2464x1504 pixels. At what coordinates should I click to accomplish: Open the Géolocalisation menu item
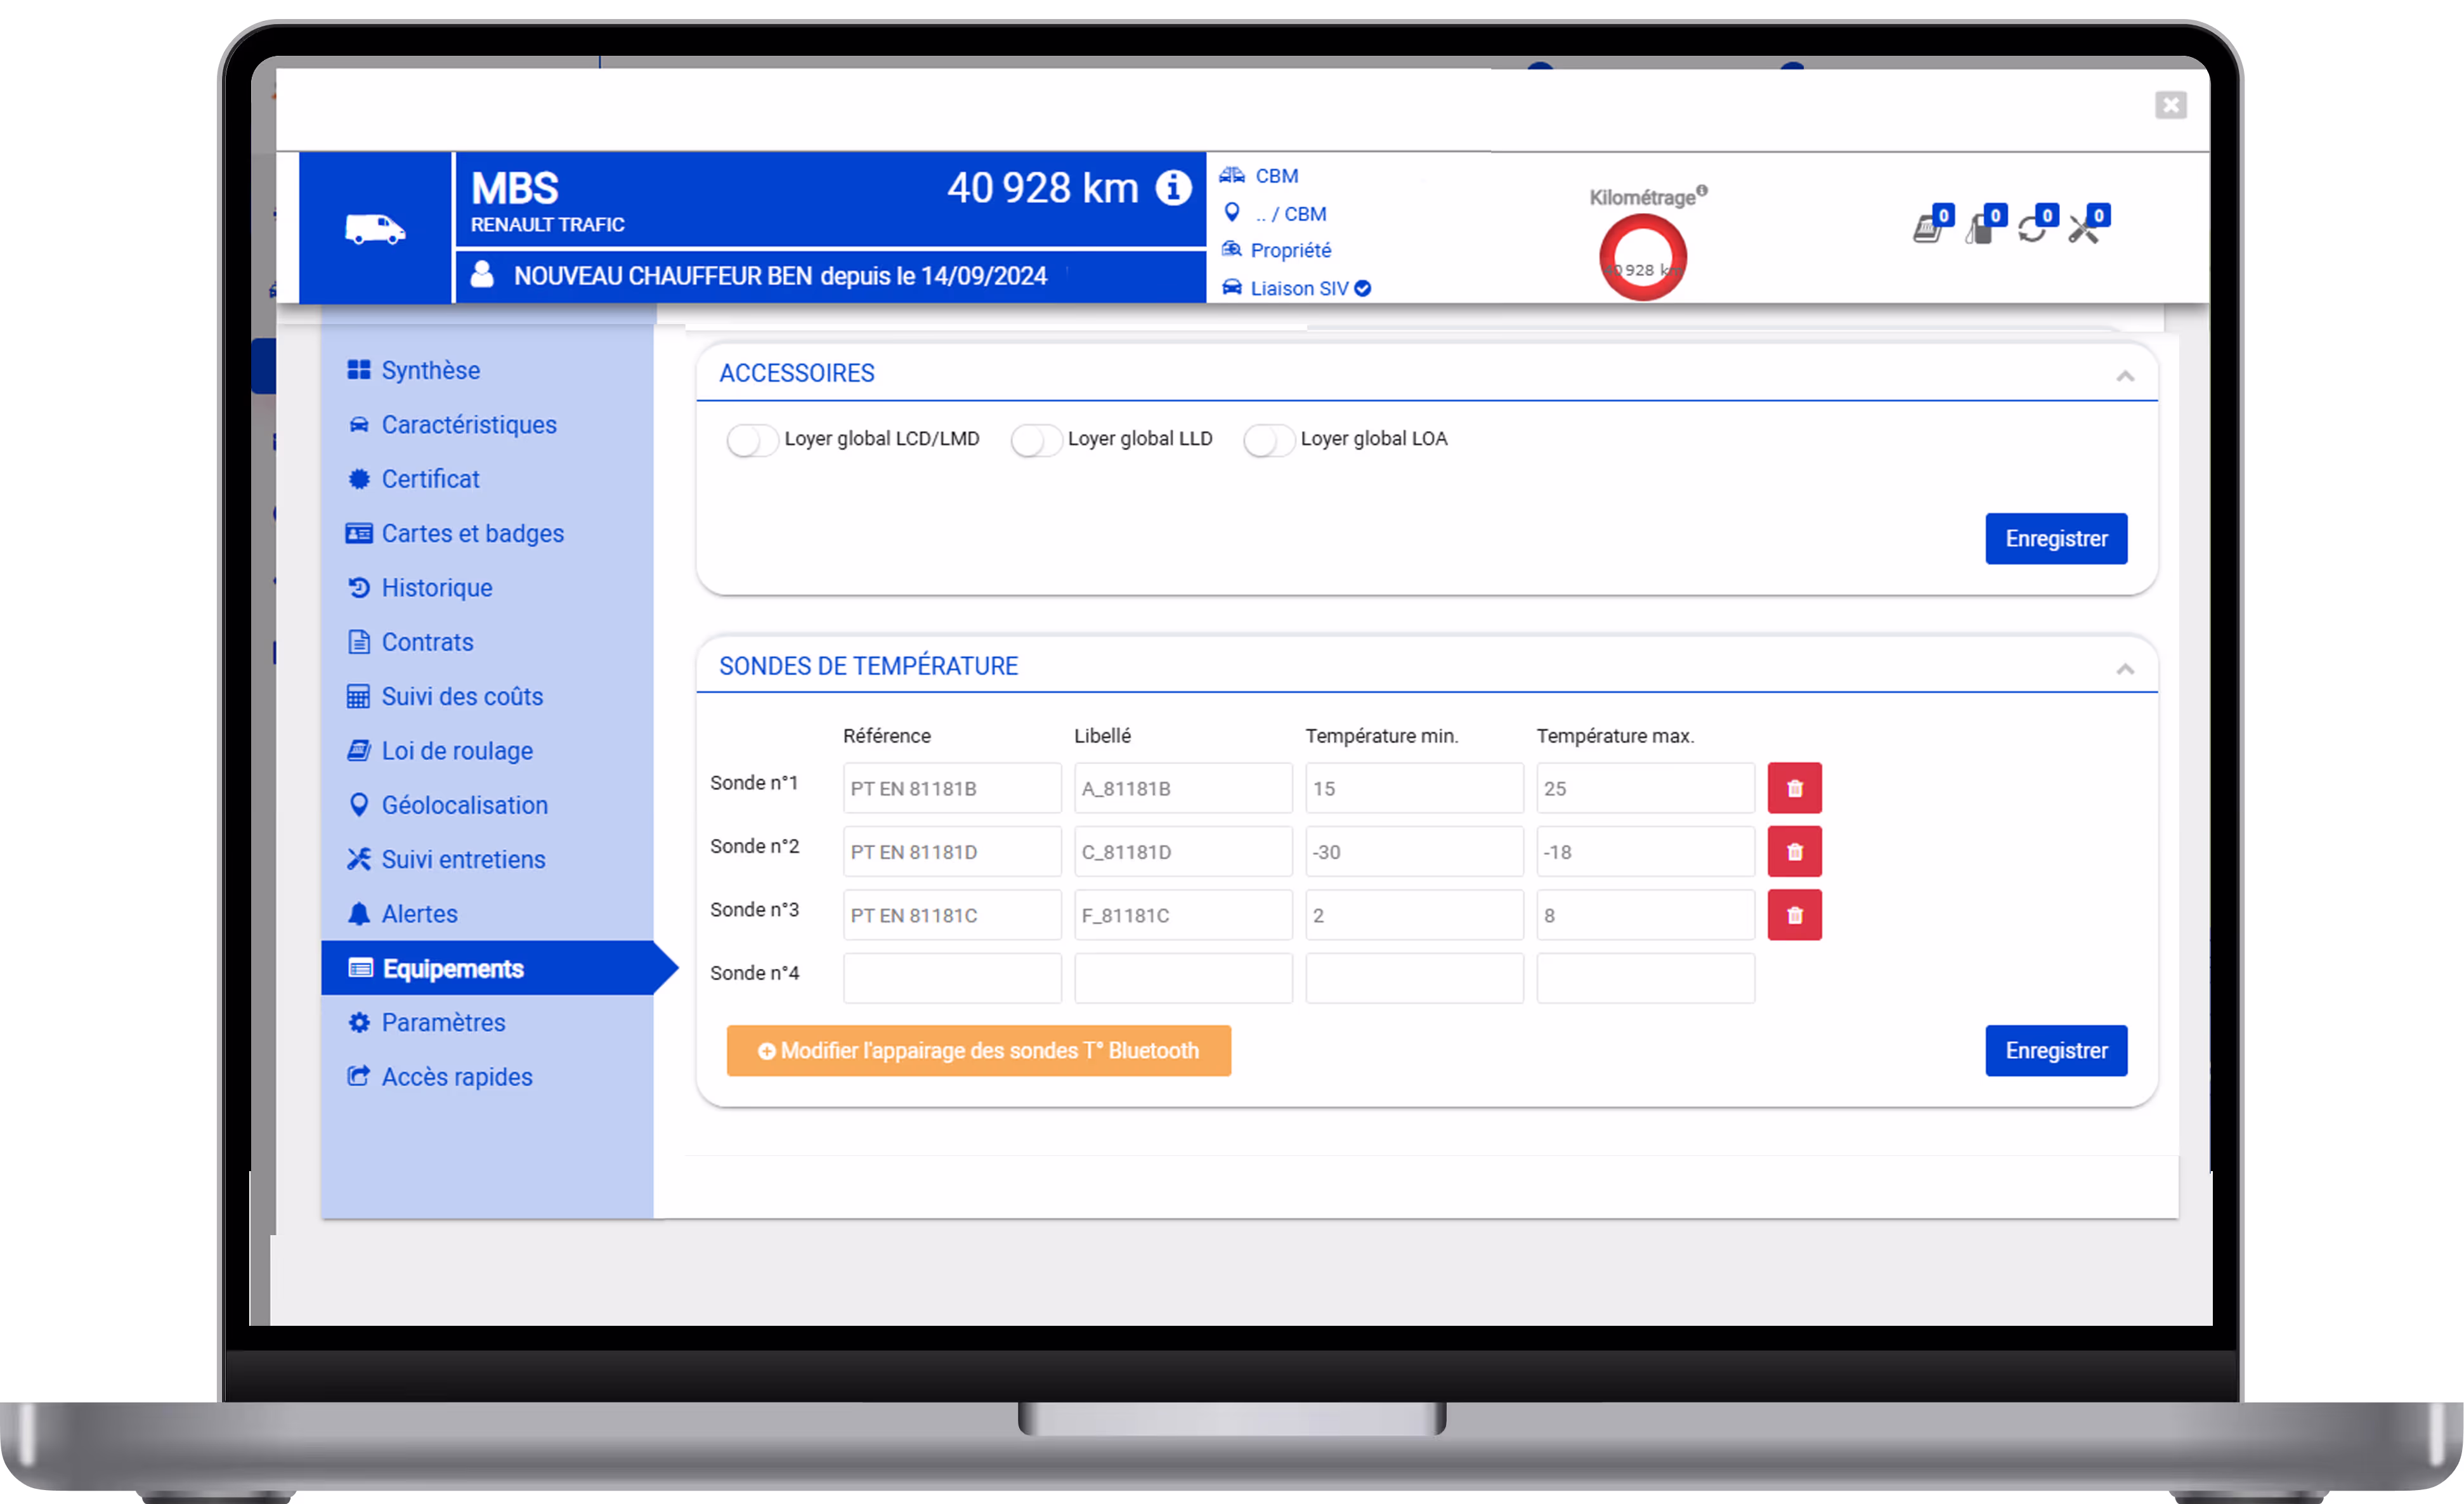point(464,805)
